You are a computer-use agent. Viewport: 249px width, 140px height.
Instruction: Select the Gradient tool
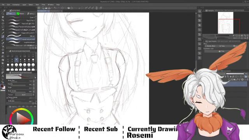[x=3, y=63]
